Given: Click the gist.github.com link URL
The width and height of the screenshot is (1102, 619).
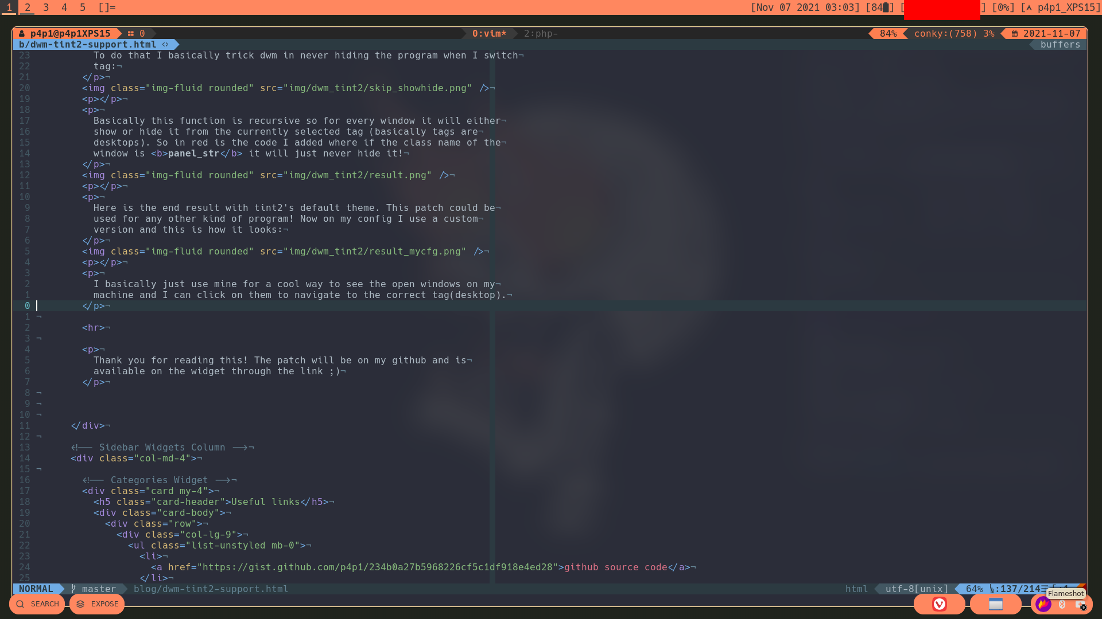Looking at the screenshot, I should pyautogui.click(x=380, y=567).
